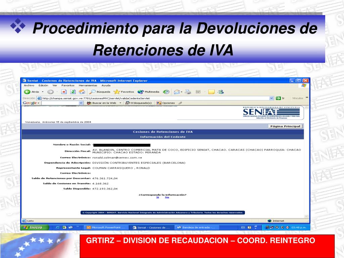344x258 pixels.
Task: Click the Mail envelope toolbar icon
Action: click(177, 92)
